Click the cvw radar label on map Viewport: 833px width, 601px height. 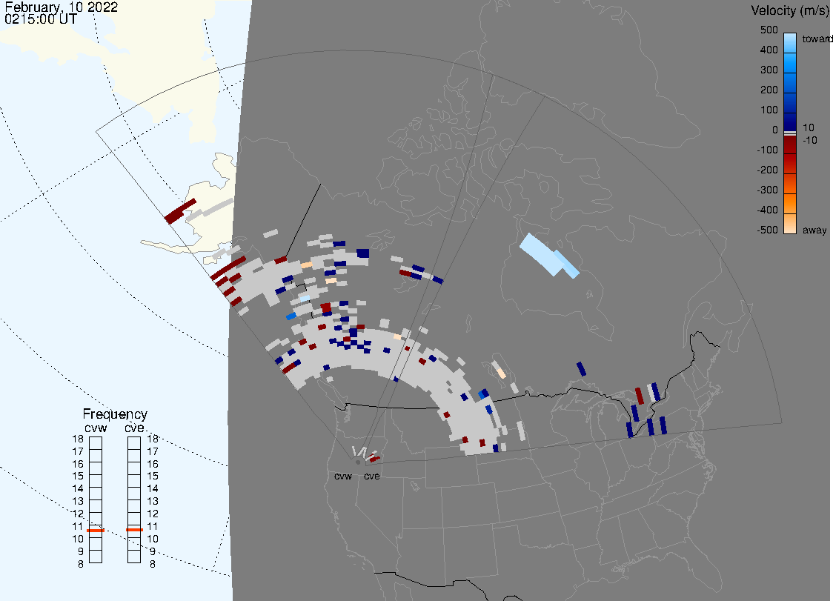pos(343,476)
